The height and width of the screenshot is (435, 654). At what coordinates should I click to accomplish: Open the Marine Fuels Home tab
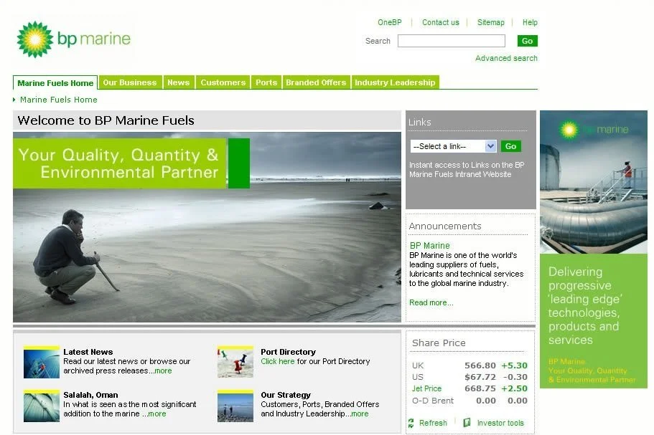(x=55, y=83)
